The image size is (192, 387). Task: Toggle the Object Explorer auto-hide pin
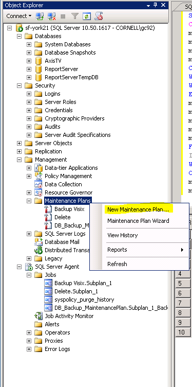[156, 5]
